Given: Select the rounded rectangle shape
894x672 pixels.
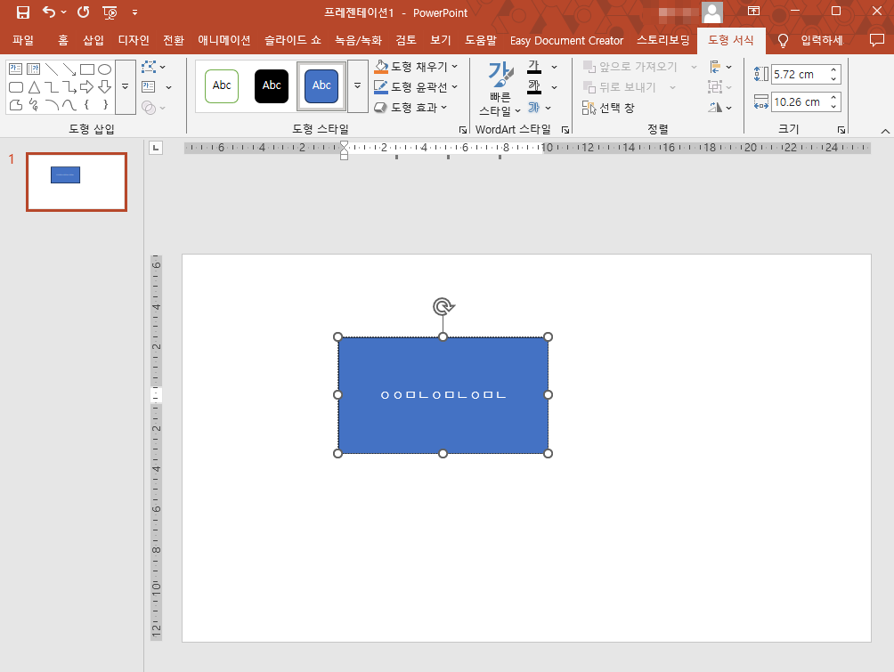Looking at the screenshot, I should [x=16, y=86].
